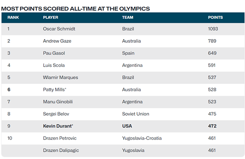Screen dimensions: 245x159
Task: Click the Soviet Union team cell
Action: tap(136, 114)
